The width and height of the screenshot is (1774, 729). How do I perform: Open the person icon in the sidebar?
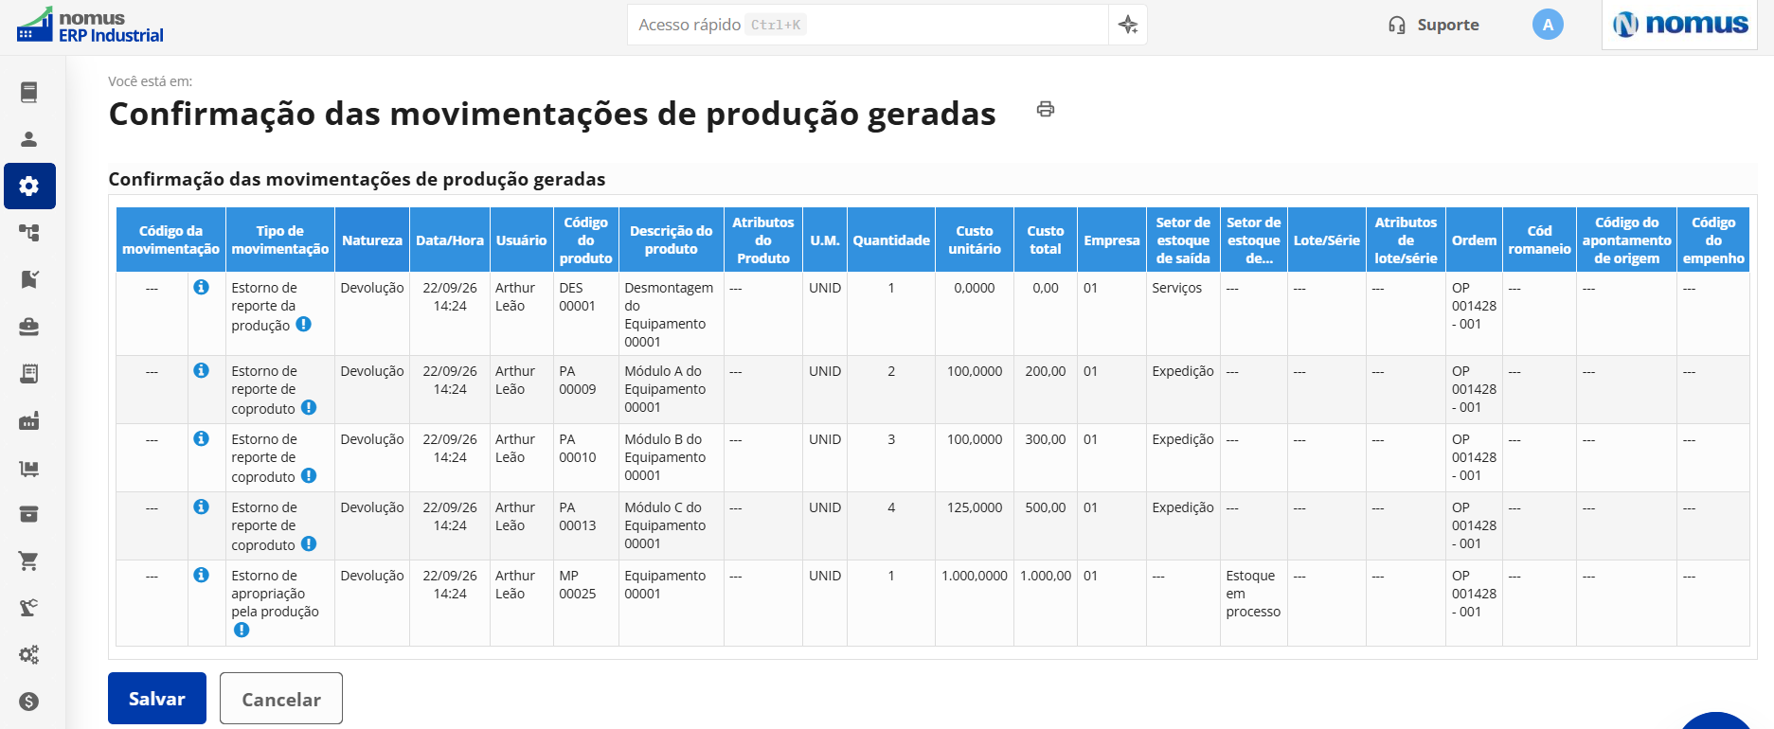click(29, 139)
